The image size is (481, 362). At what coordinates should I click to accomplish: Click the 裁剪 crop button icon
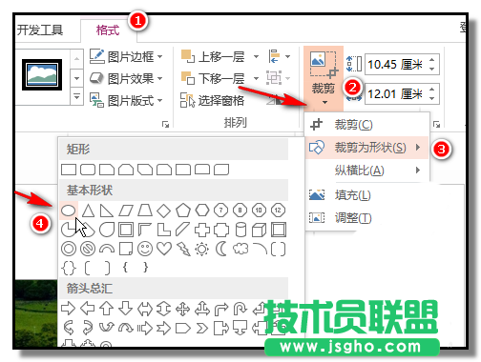pyautogui.click(x=324, y=65)
